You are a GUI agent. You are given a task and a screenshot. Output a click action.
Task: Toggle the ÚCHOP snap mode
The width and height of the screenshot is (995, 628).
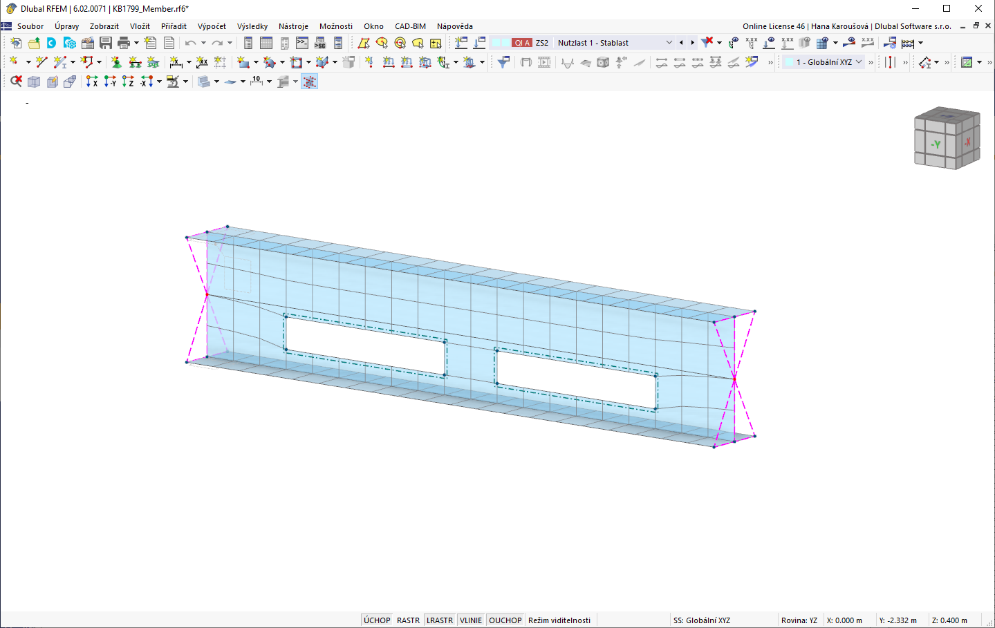(x=377, y=620)
